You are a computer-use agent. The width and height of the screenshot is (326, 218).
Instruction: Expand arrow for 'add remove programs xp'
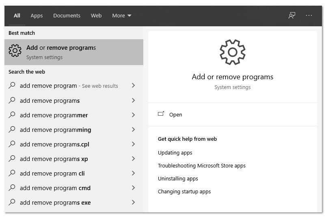tap(133, 159)
